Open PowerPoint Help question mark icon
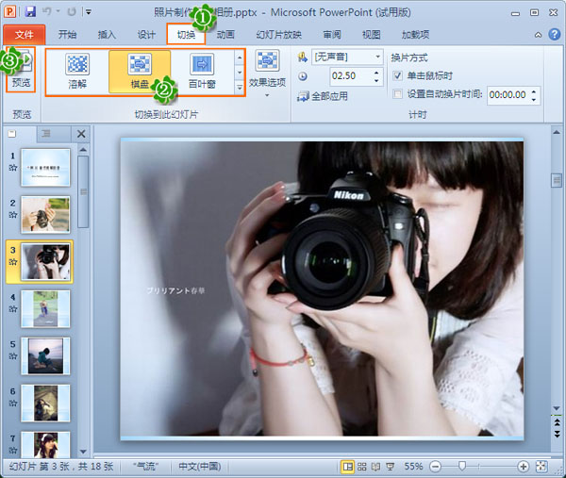566x478 pixels. [x=554, y=35]
